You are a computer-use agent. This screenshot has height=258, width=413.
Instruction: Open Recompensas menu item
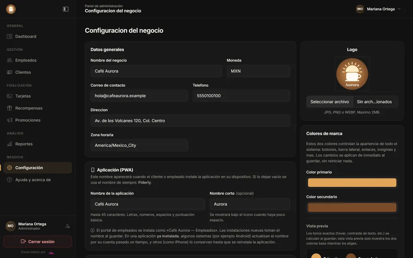coord(38,108)
